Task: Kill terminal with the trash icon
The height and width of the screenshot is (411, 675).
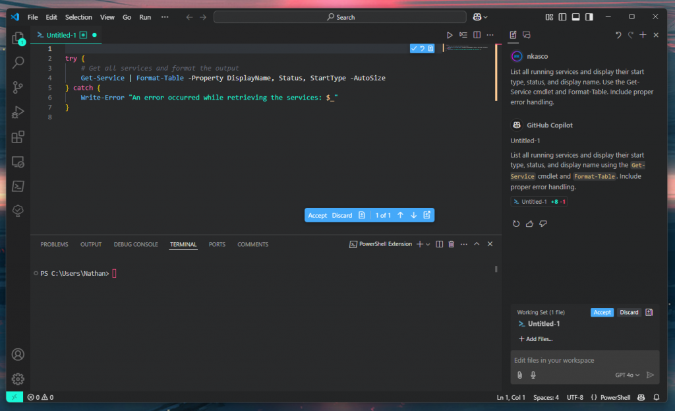Action: tap(451, 244)
